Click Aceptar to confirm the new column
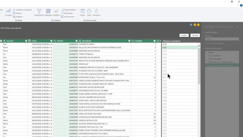 click(184, 35)
